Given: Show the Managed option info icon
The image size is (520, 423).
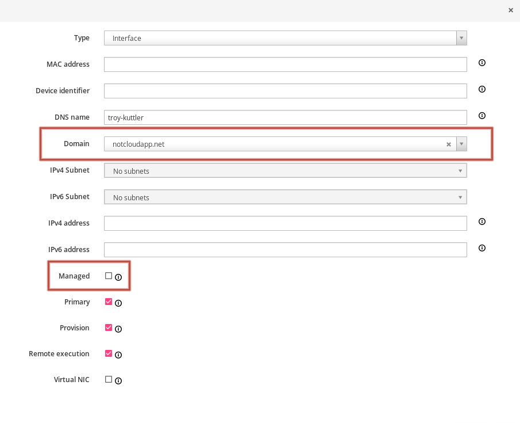Looking at the screenshot, I should point(118,277).
